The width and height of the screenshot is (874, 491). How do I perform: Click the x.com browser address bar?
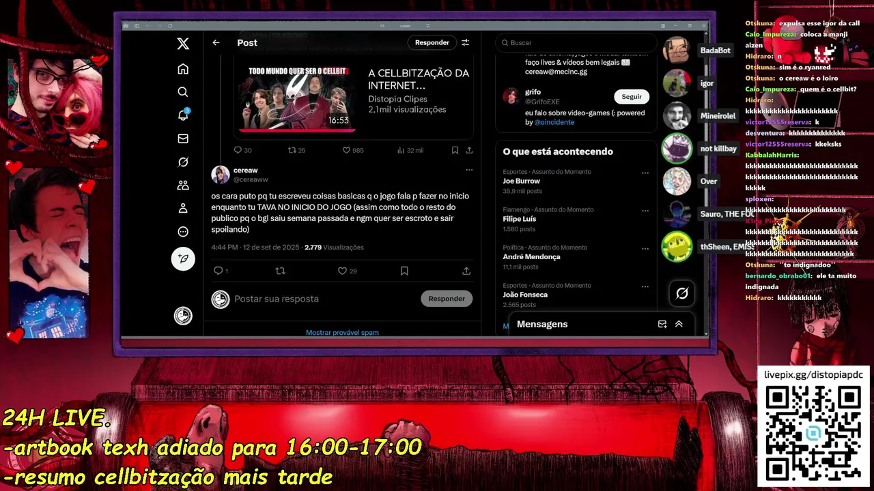(x=404, y=26)
